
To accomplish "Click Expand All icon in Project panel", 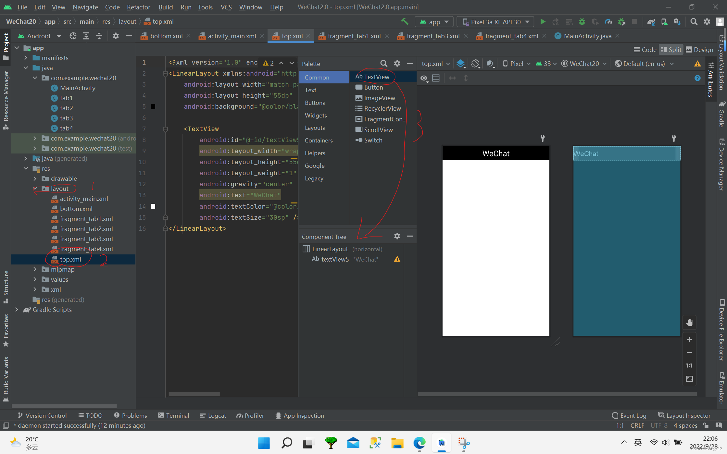I will [86, 36].
